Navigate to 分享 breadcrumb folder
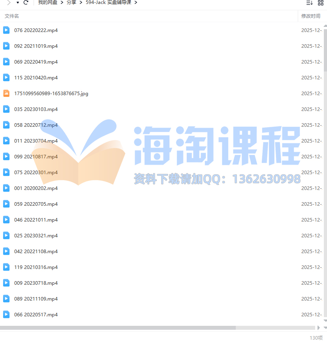The image size is (327, 342). (x=71, y=2)
